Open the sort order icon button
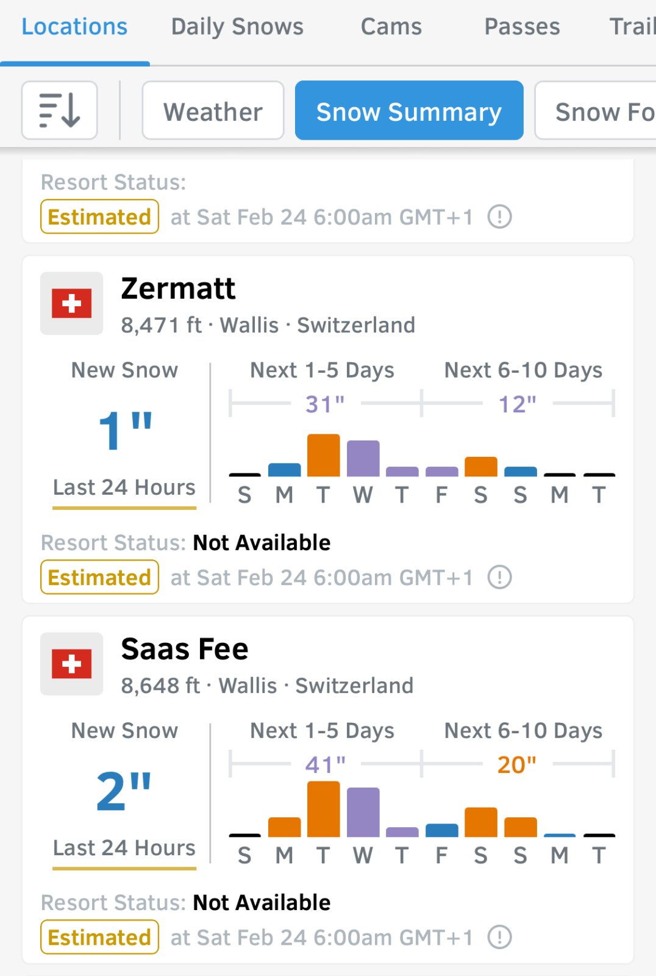 point(59,110)
